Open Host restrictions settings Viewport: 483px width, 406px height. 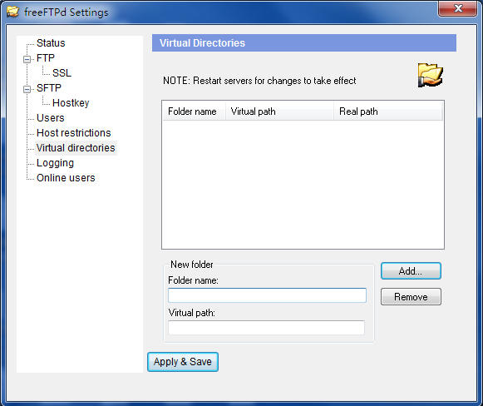[x=74, y=133]
